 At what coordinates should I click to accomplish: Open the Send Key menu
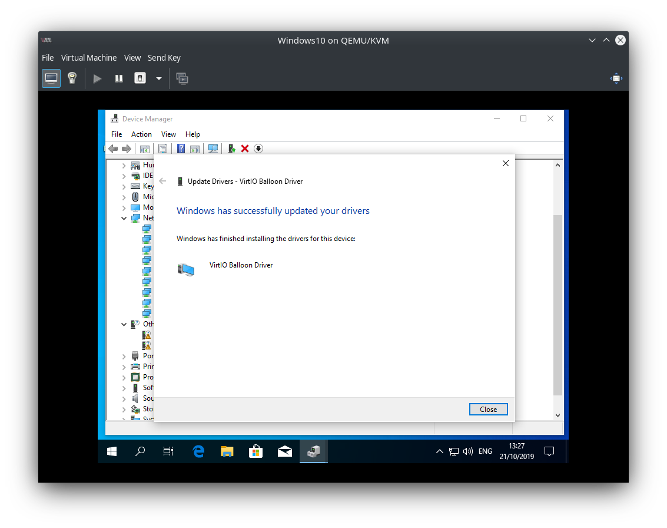164,58
